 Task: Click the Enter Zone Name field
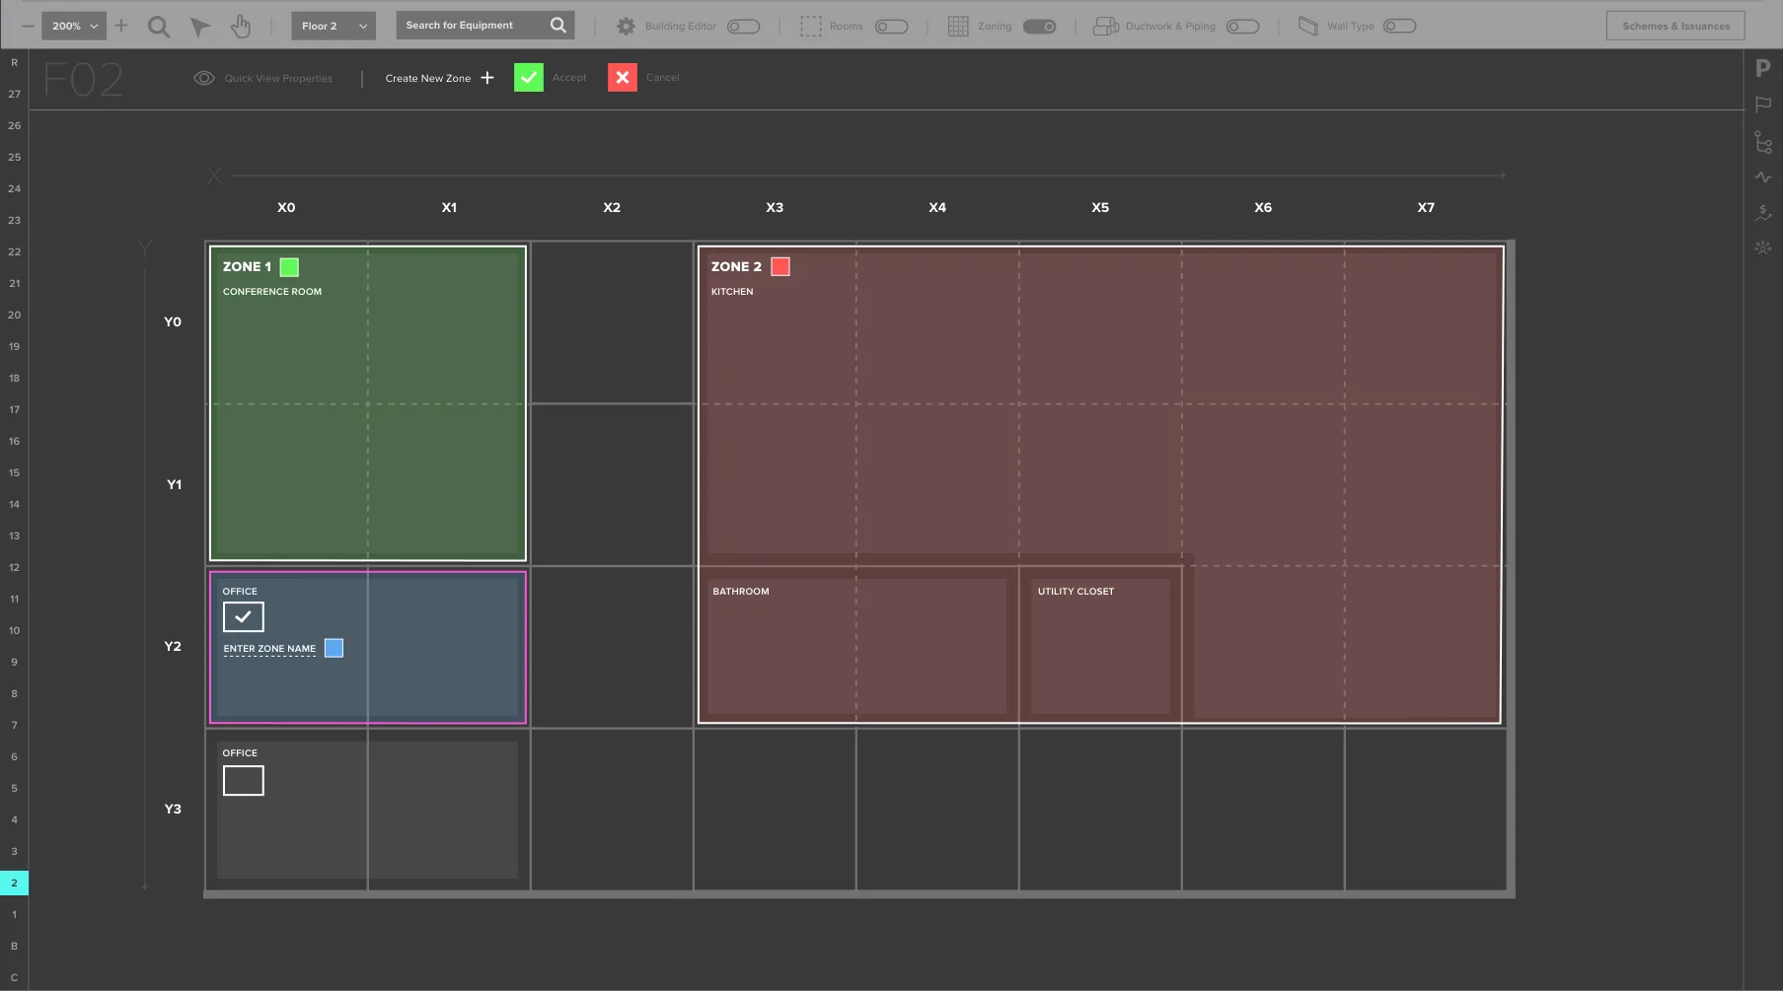tap(269, 649)
